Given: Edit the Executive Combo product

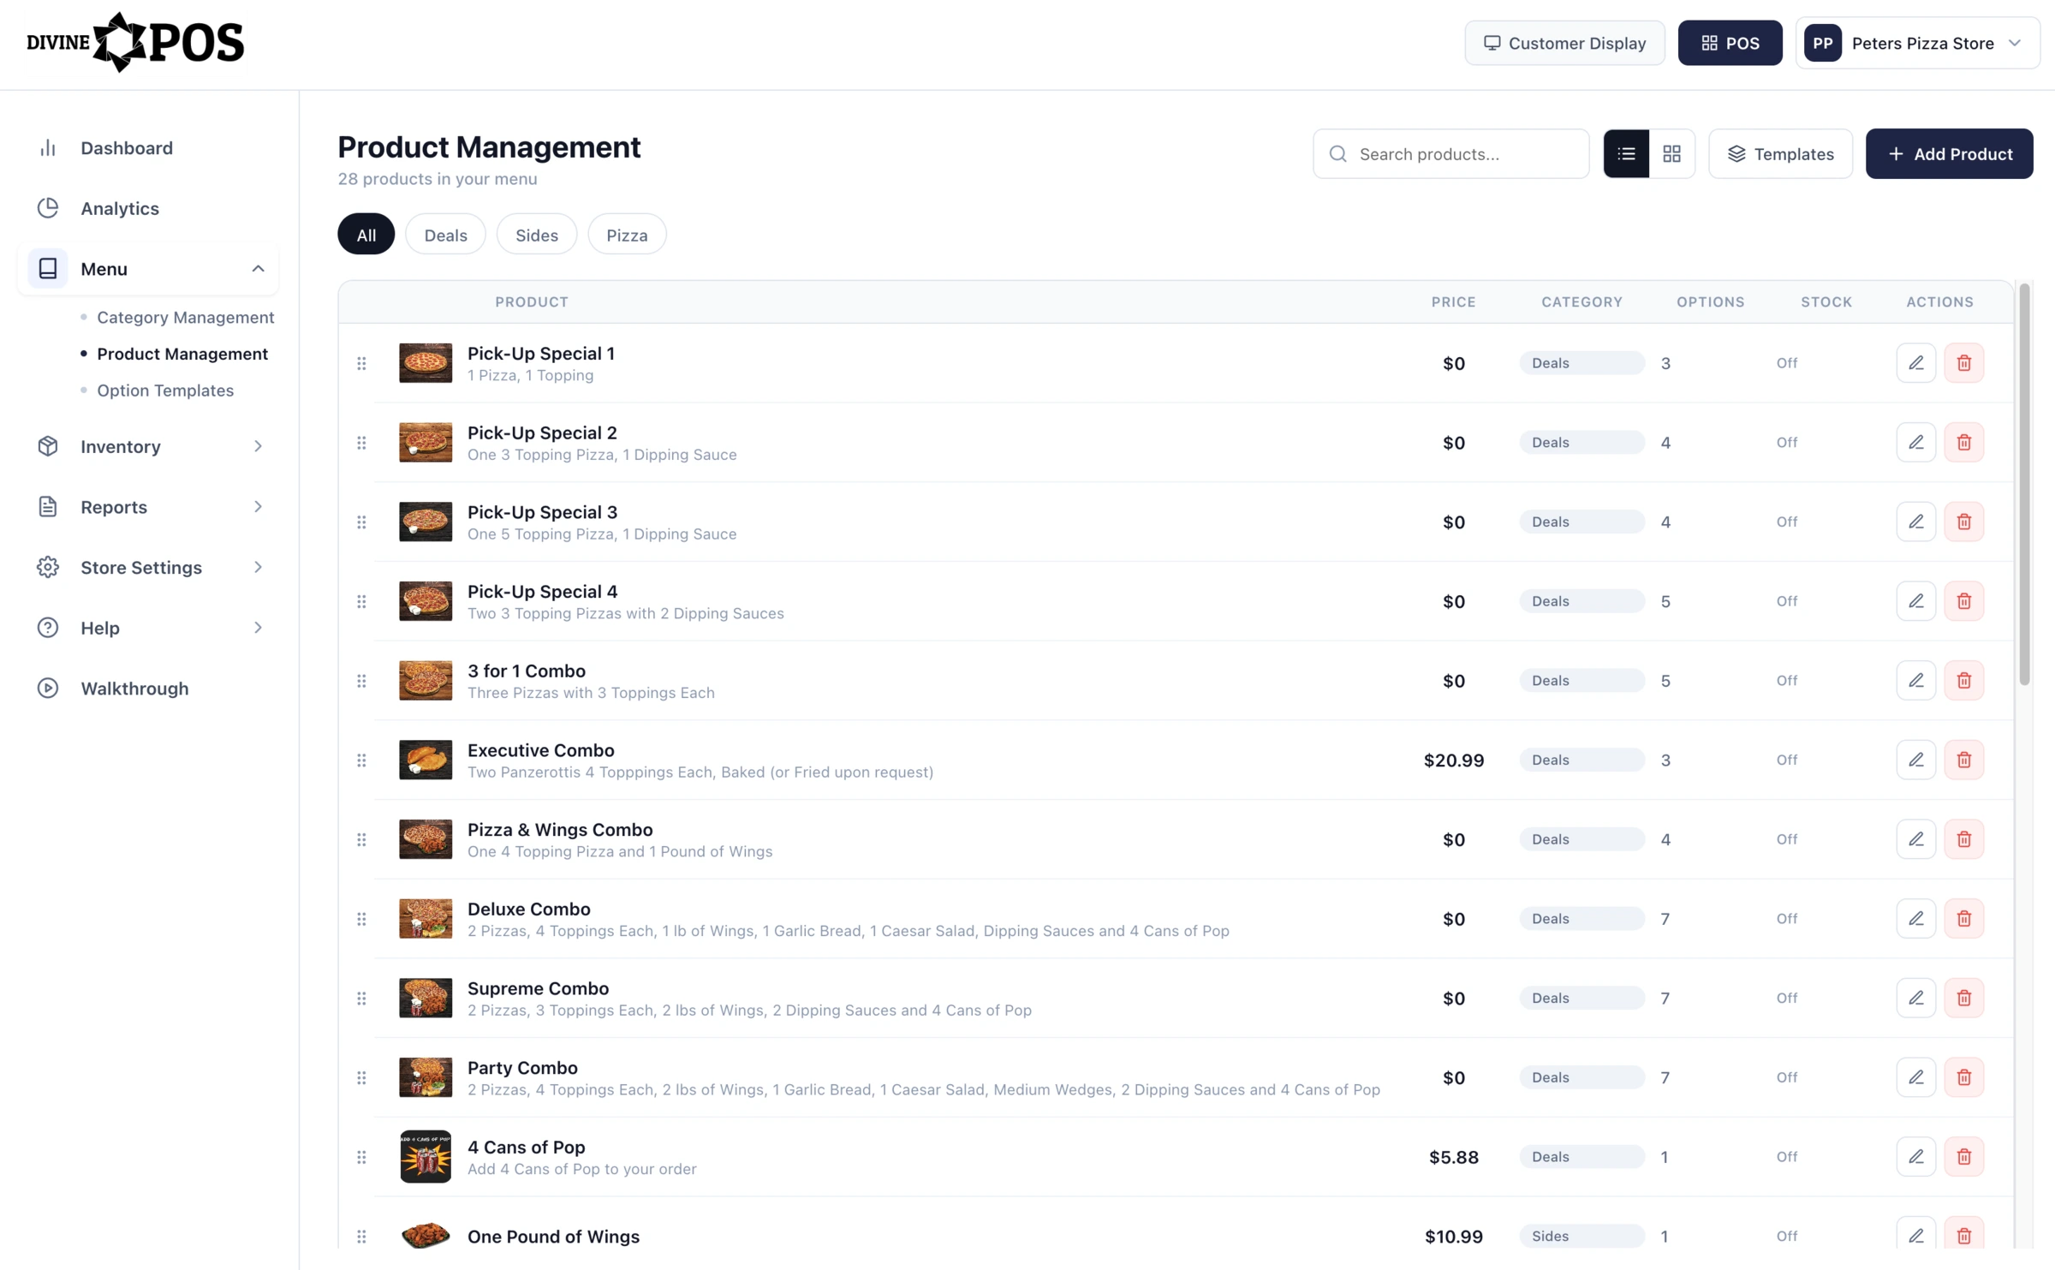Looking at the screenshot, I should coord(1915,760).
